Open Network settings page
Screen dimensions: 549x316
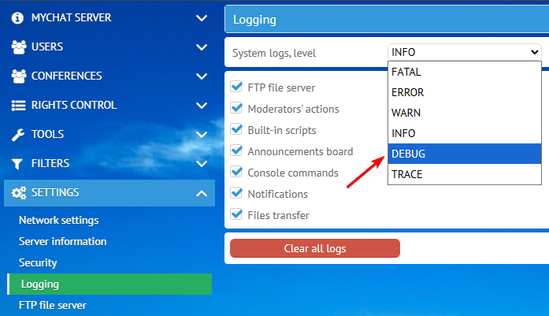point(59,221)
